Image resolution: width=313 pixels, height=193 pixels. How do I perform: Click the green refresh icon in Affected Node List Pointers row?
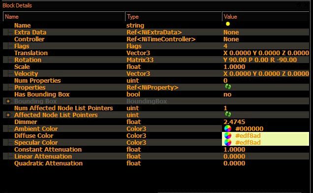228,114
